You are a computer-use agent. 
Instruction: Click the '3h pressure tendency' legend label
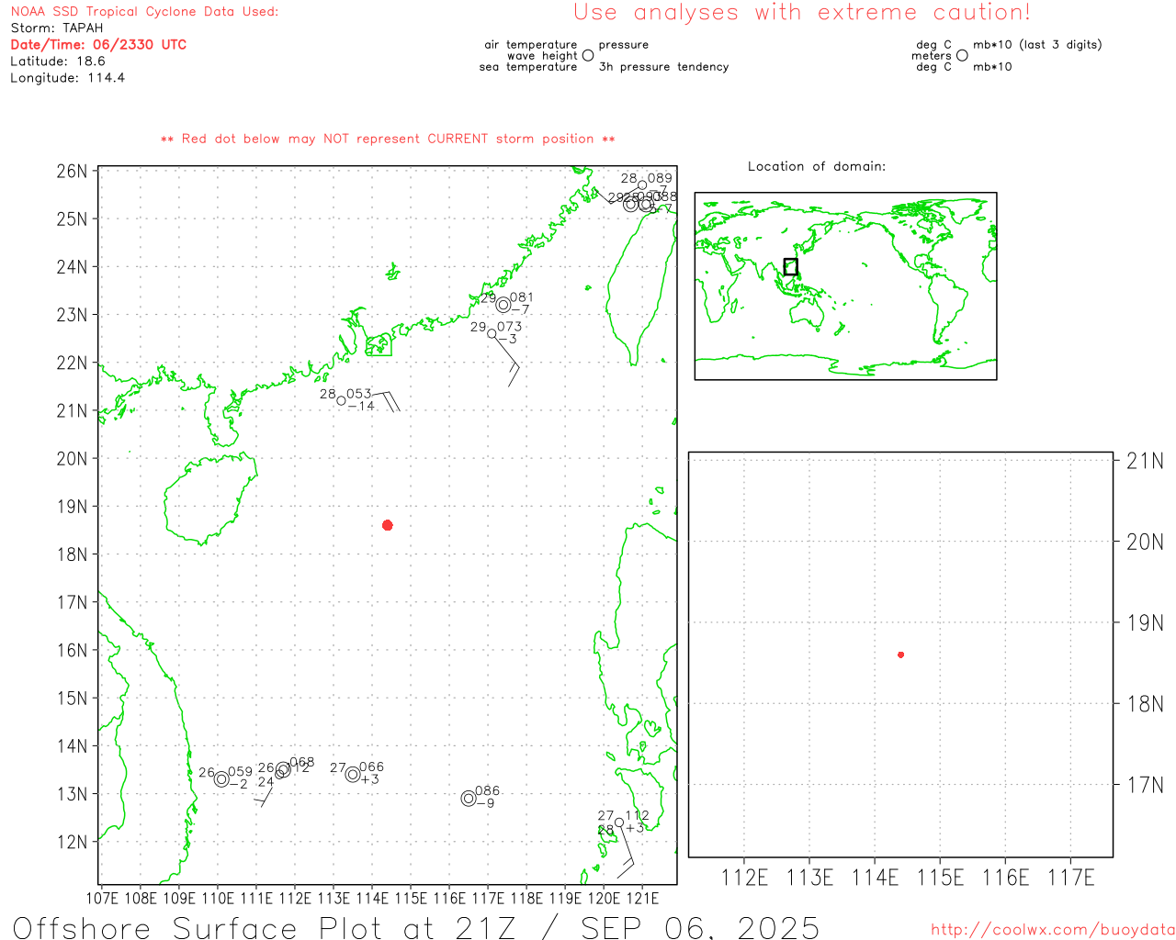click(663, 67)
